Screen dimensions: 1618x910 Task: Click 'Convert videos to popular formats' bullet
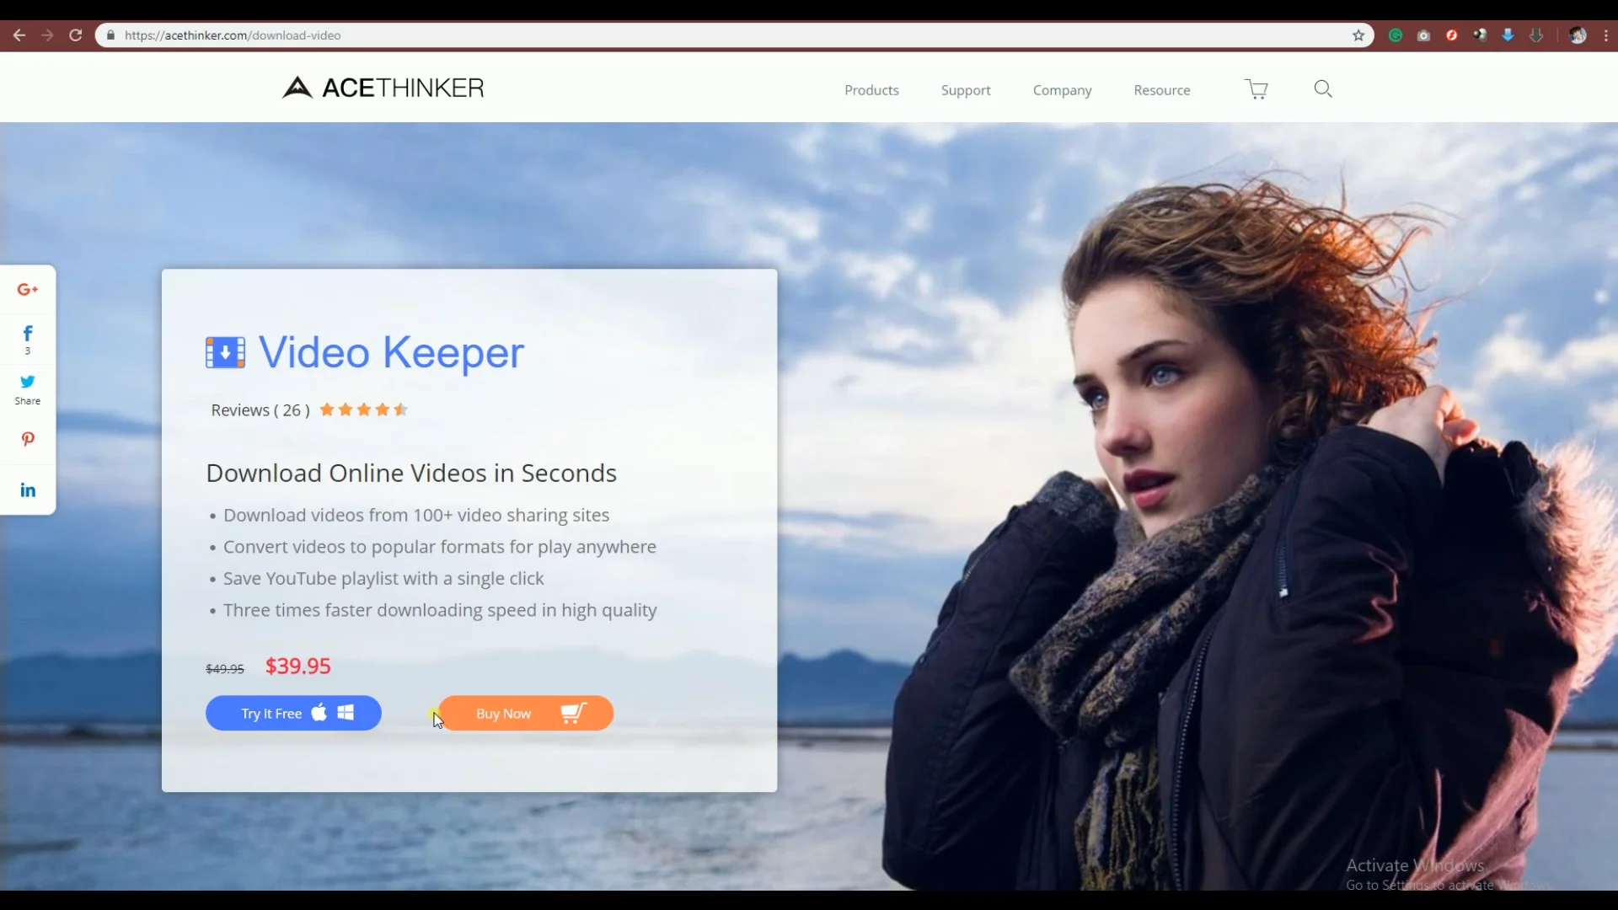(x=440, y=547)
